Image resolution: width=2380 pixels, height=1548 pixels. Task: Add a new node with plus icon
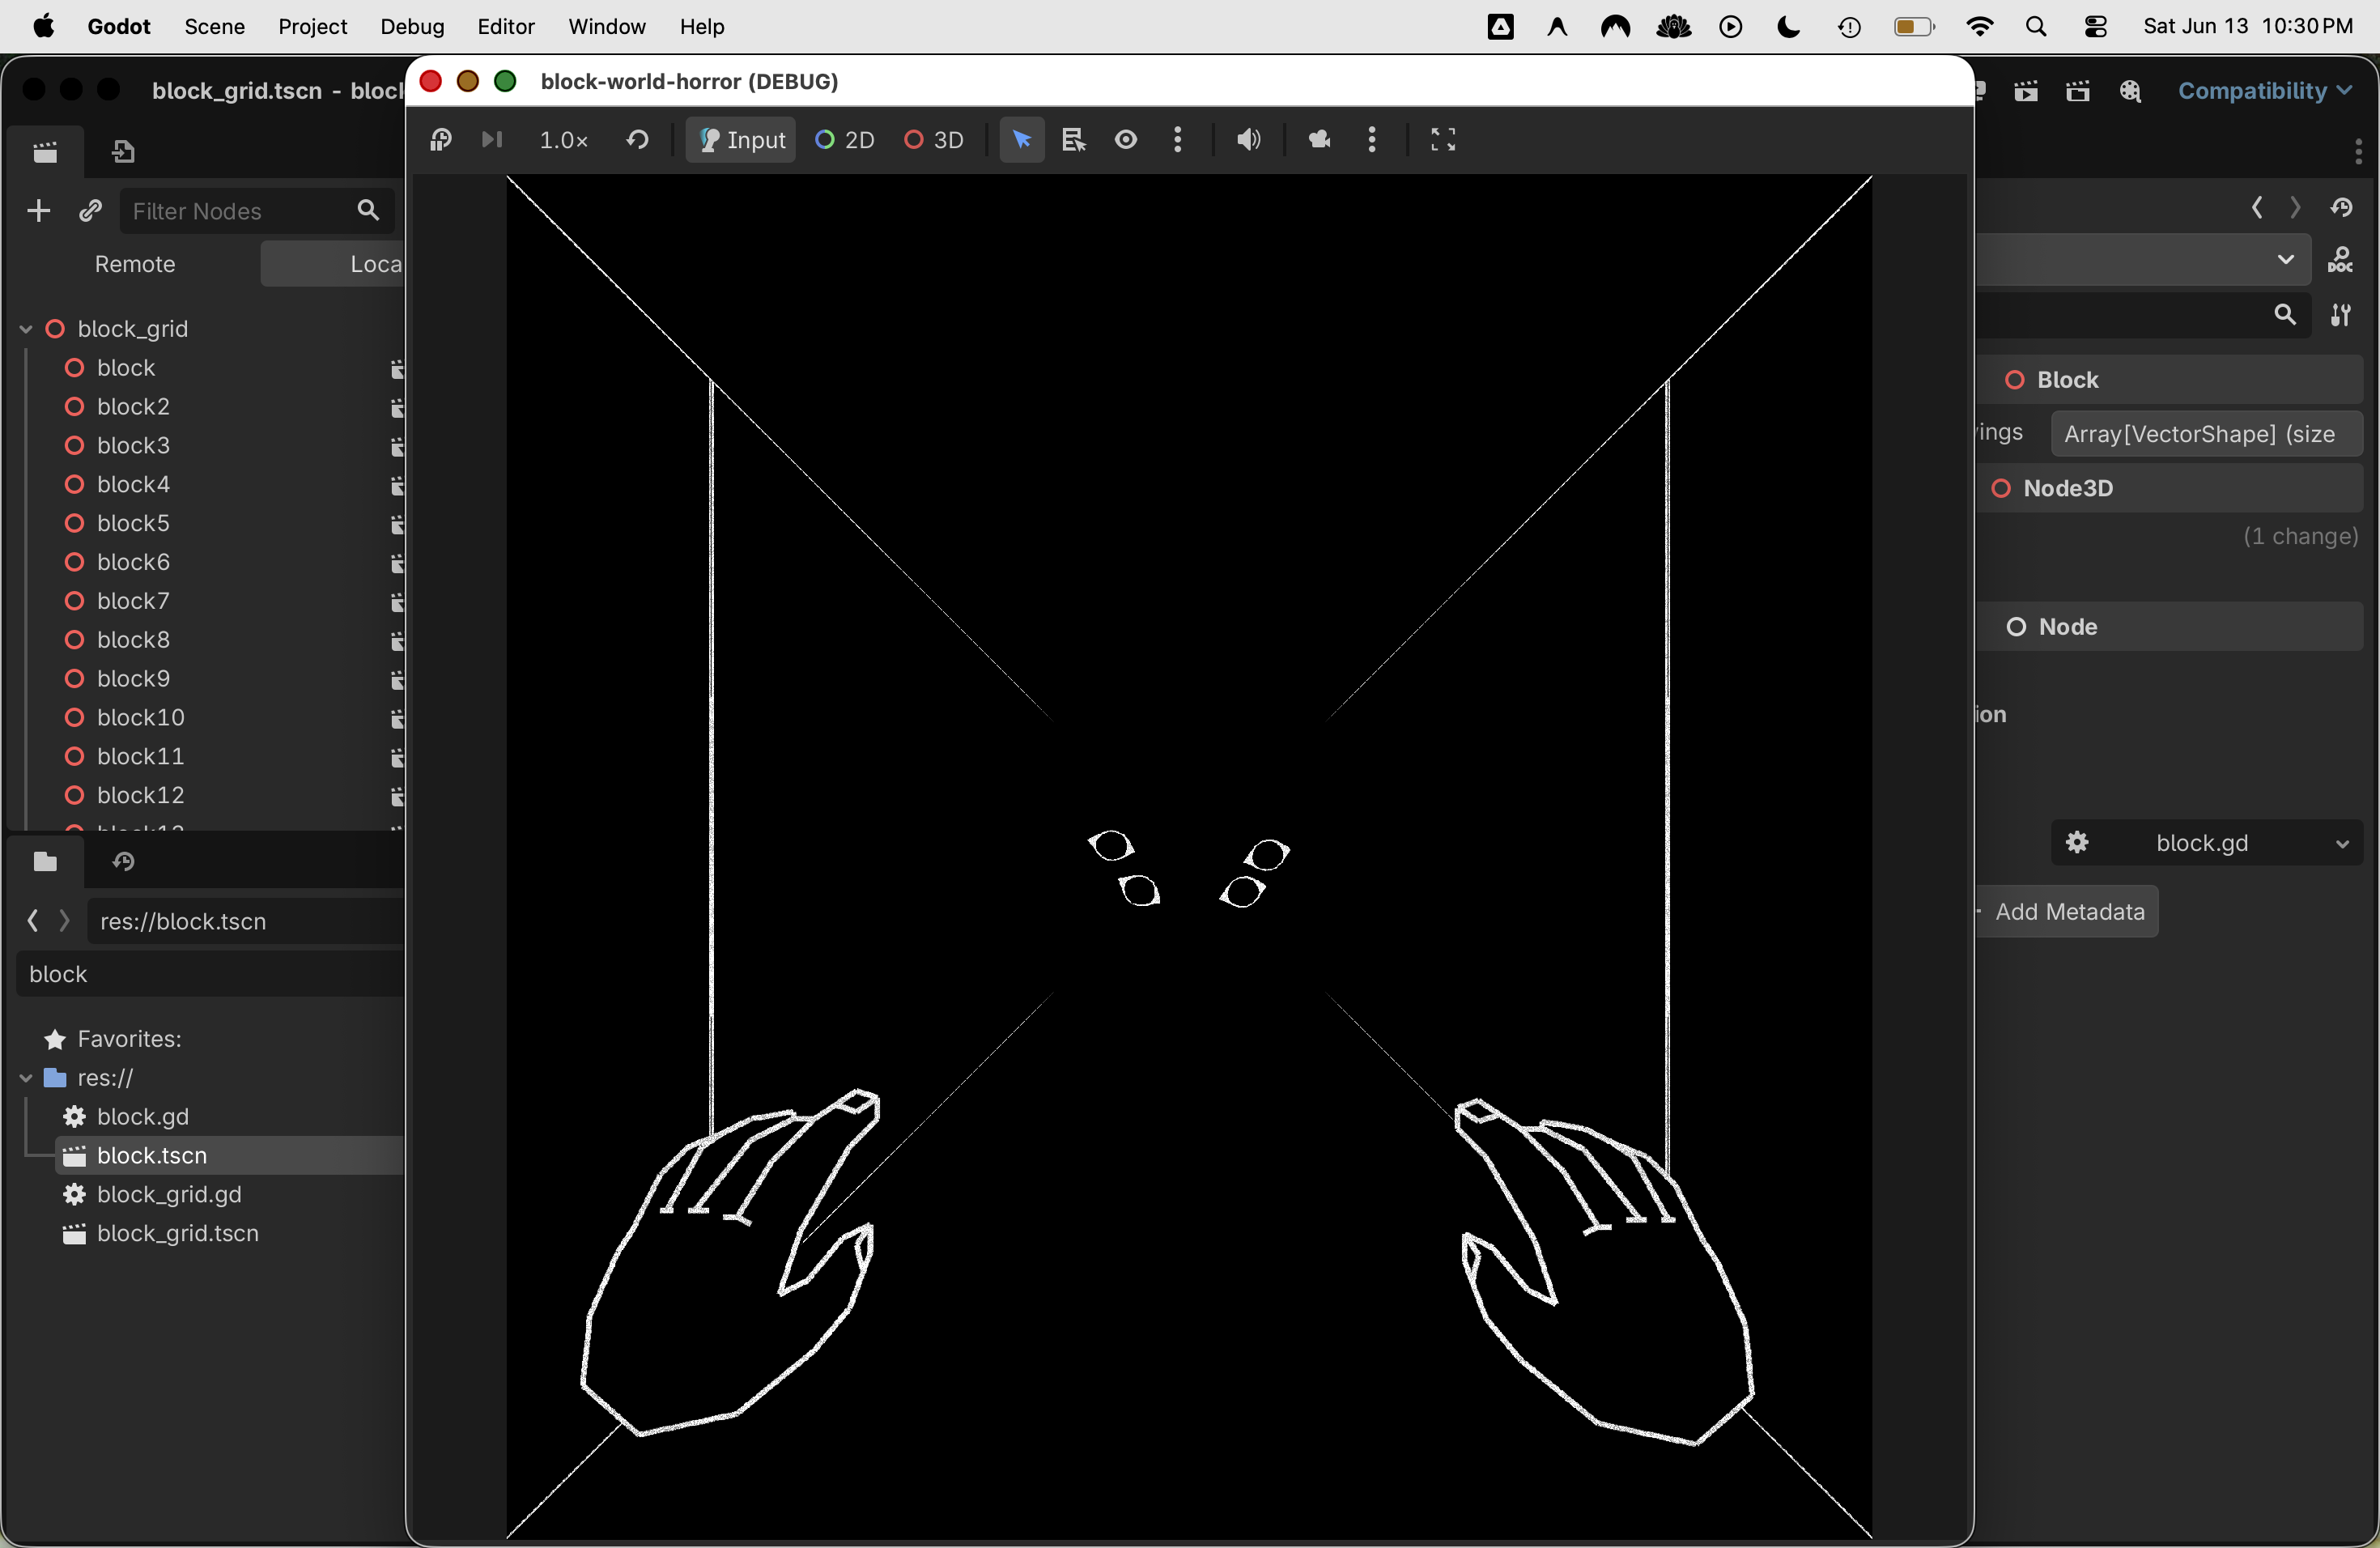coord(38,211)
